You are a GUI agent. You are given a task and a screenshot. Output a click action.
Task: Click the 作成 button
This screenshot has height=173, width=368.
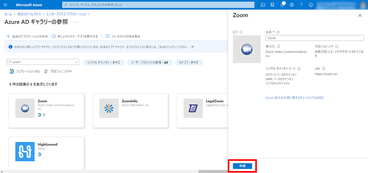pos(242,166)
